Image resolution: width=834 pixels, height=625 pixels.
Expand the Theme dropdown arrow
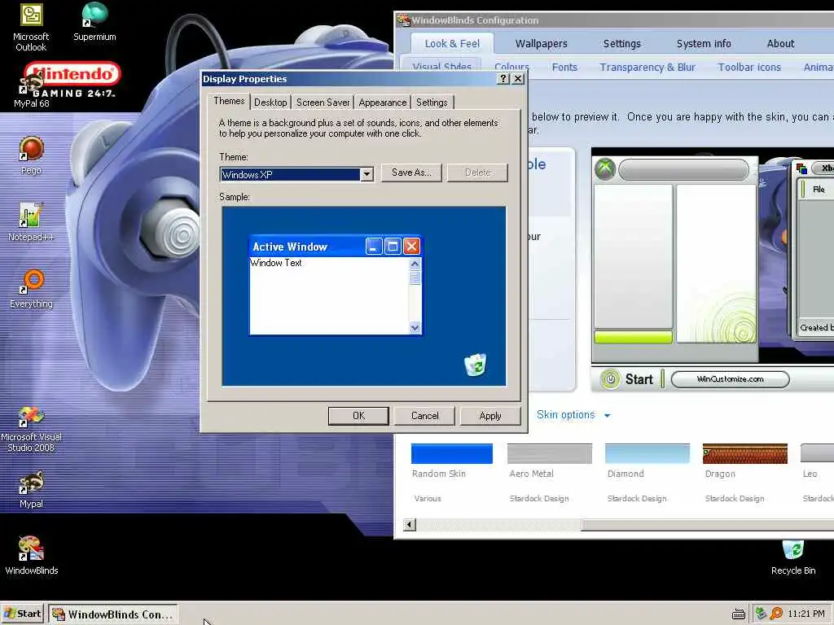click(x=367, y=174)
